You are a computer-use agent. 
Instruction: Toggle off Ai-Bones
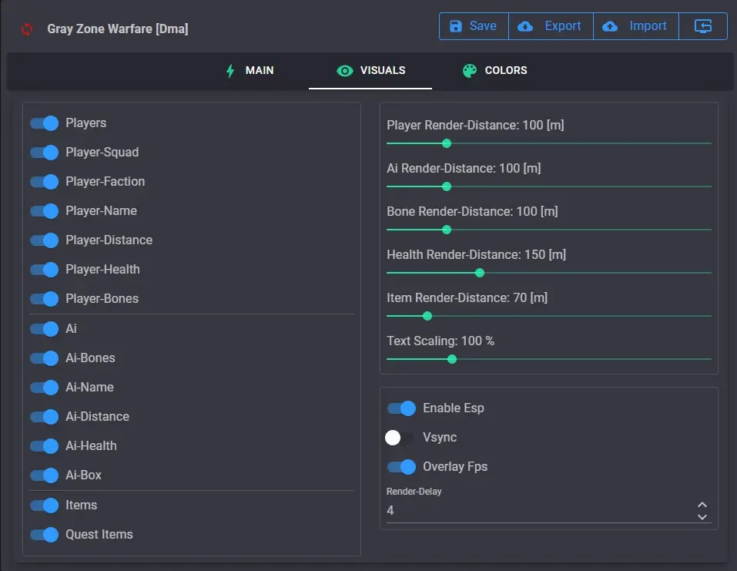[45, 358]
